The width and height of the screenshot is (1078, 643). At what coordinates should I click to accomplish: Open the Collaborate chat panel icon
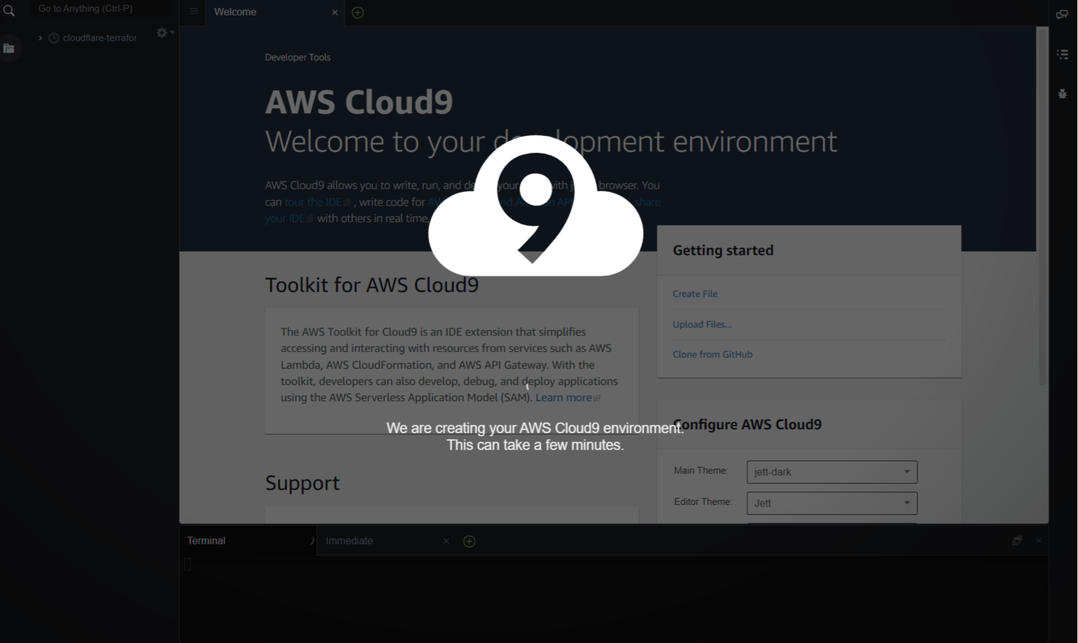(1062, 14)
